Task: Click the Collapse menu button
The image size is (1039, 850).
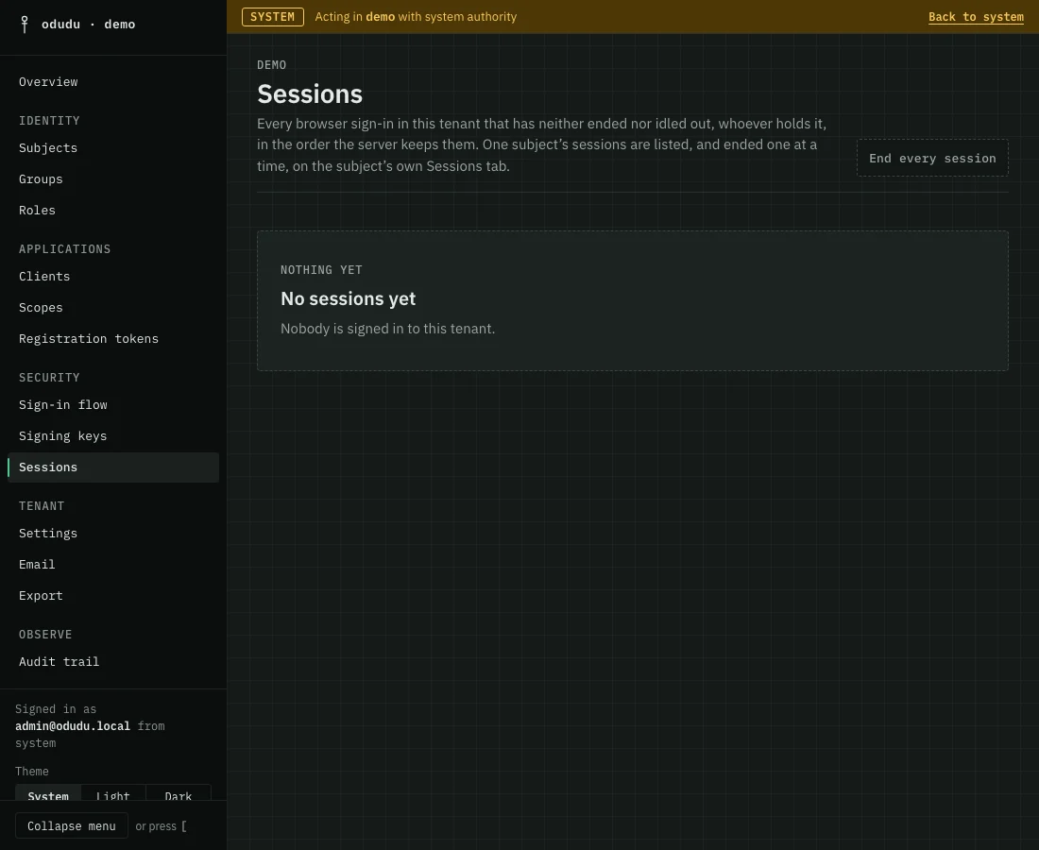Action: 72,826
